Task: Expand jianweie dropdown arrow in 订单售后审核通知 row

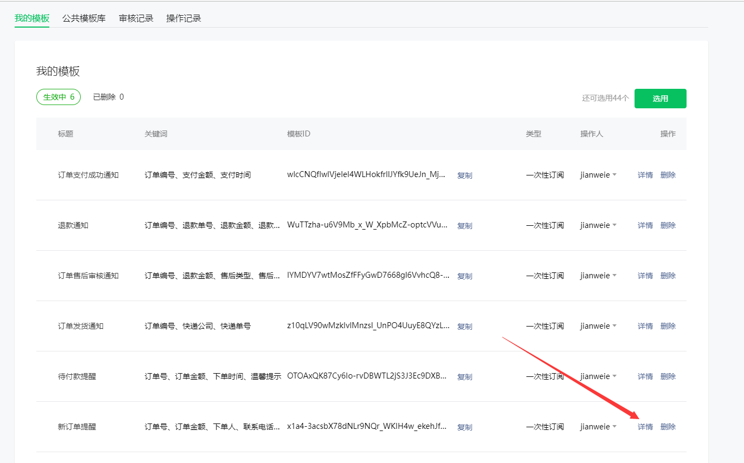Action: click(614, 276)
